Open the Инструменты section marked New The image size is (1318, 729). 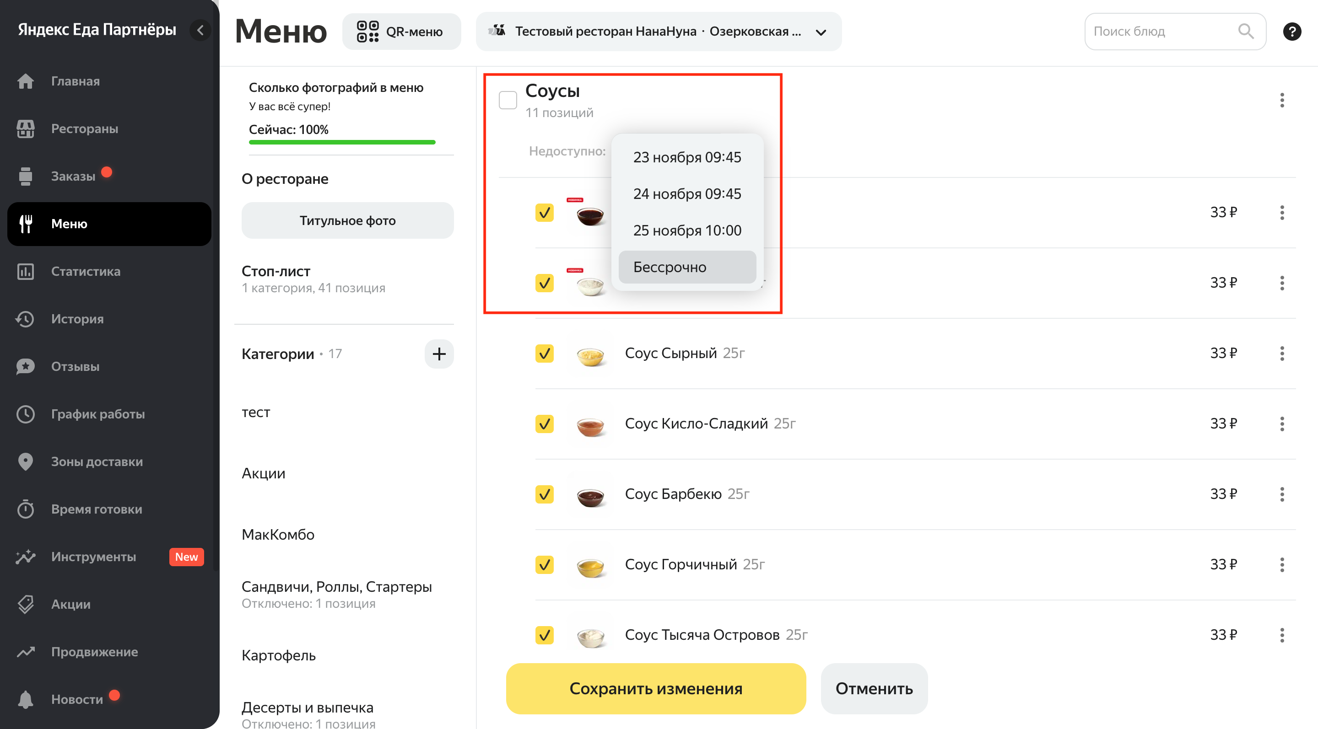[109, 557]
